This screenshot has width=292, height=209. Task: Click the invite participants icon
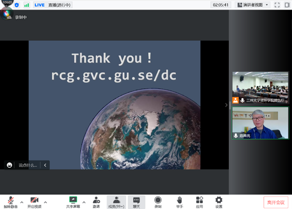(96, 202)
